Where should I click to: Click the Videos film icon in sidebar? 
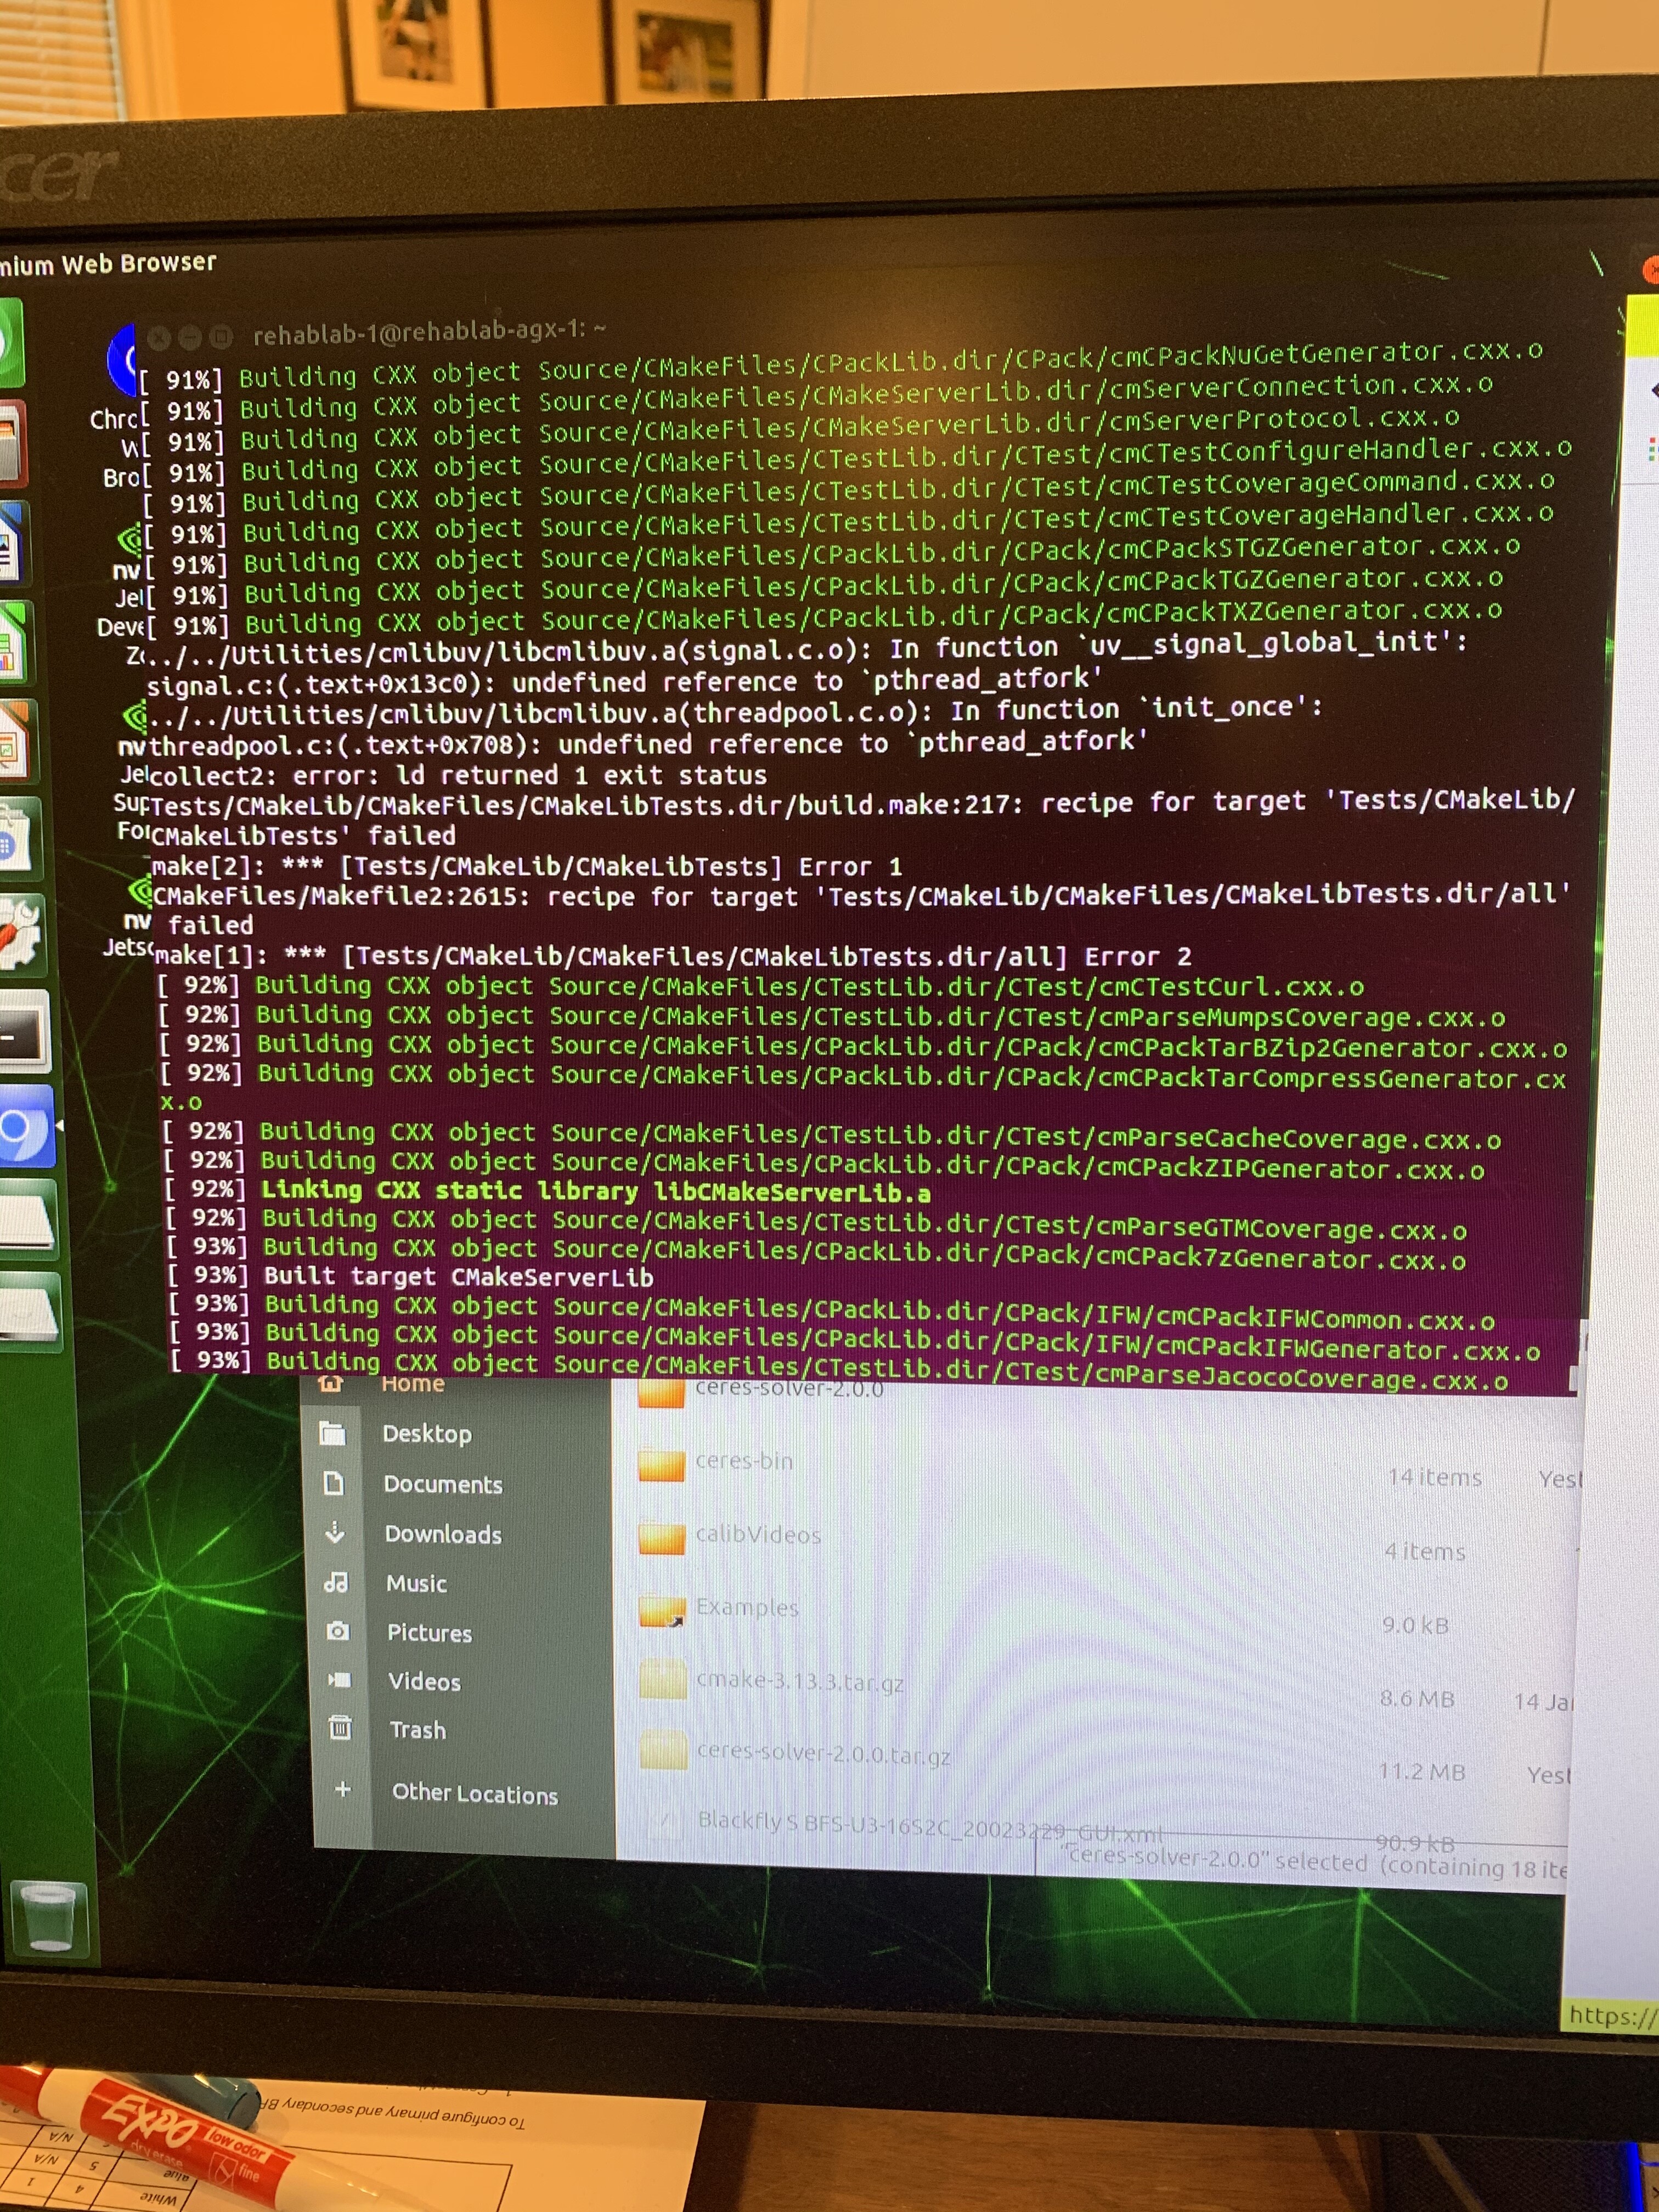tap(340, 1680)
